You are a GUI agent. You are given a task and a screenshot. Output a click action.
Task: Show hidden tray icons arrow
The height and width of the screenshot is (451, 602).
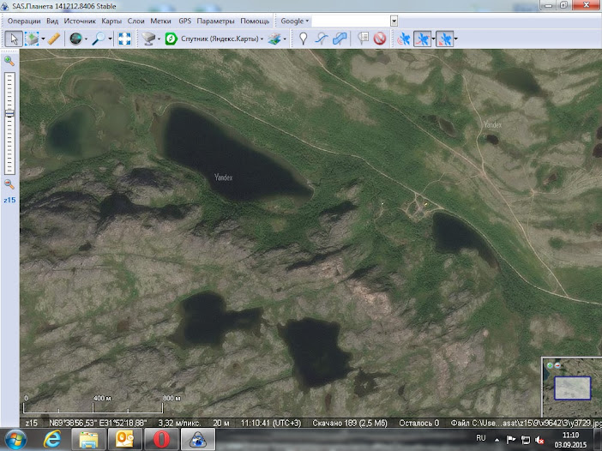[x=497, y=440]
